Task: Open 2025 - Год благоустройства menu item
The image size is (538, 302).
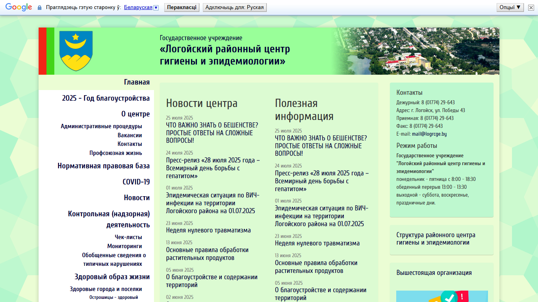Action: pos(106,98)
